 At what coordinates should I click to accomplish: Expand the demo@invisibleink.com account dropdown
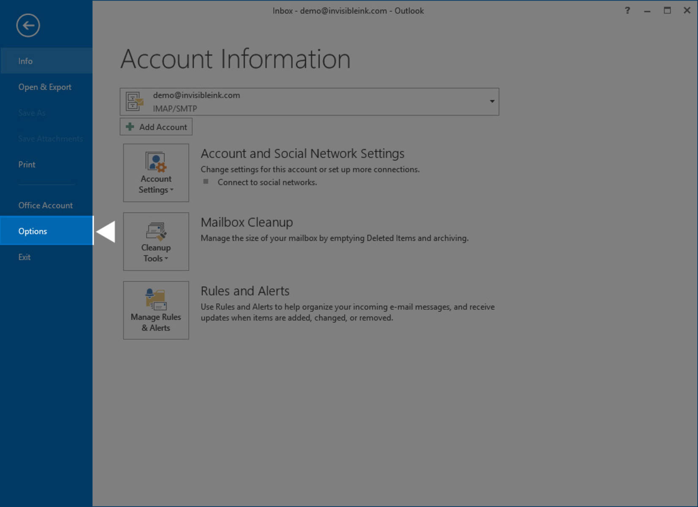pos(492,101)
